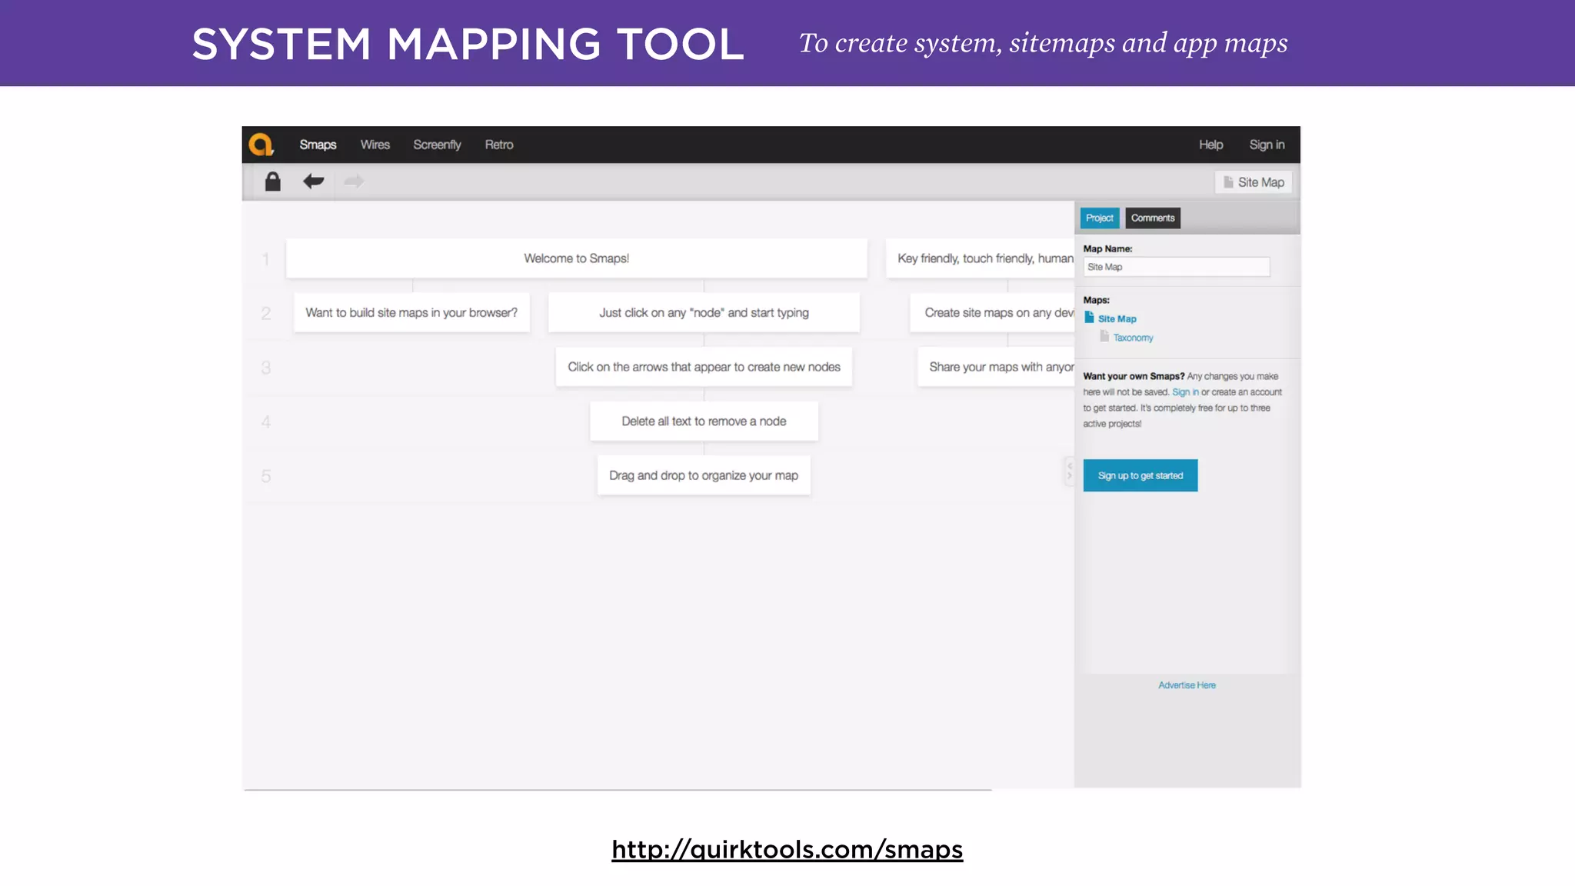
Task: Open Screenfly in the top navigation
Action: pyautogui.click(x=437, y=145)
